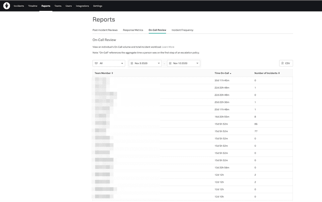Viewport: 322px width, 202px height.
Task: Go to Incidents in top navigation
Action: tap(19, 6)
